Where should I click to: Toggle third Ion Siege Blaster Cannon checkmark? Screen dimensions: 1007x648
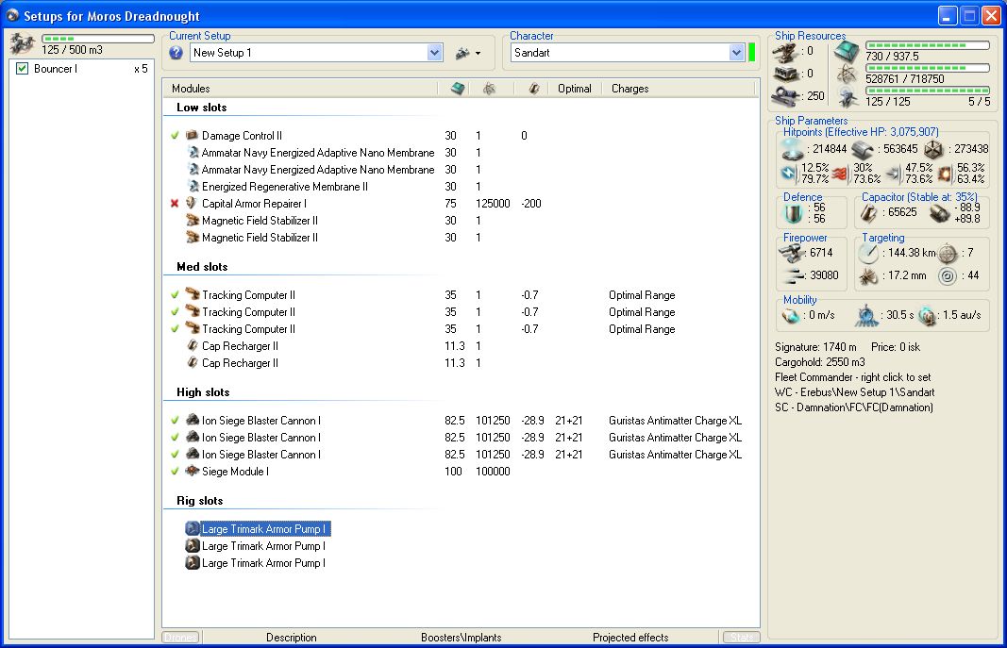pos(175,455)
